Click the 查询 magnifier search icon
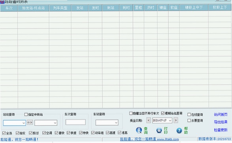 139,130
